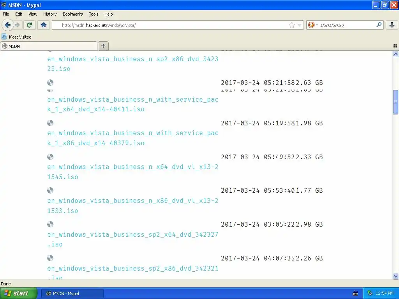Click the scrollbar up arrow
The height and width of the screenshot is (299, 399).
click(395, 54)
